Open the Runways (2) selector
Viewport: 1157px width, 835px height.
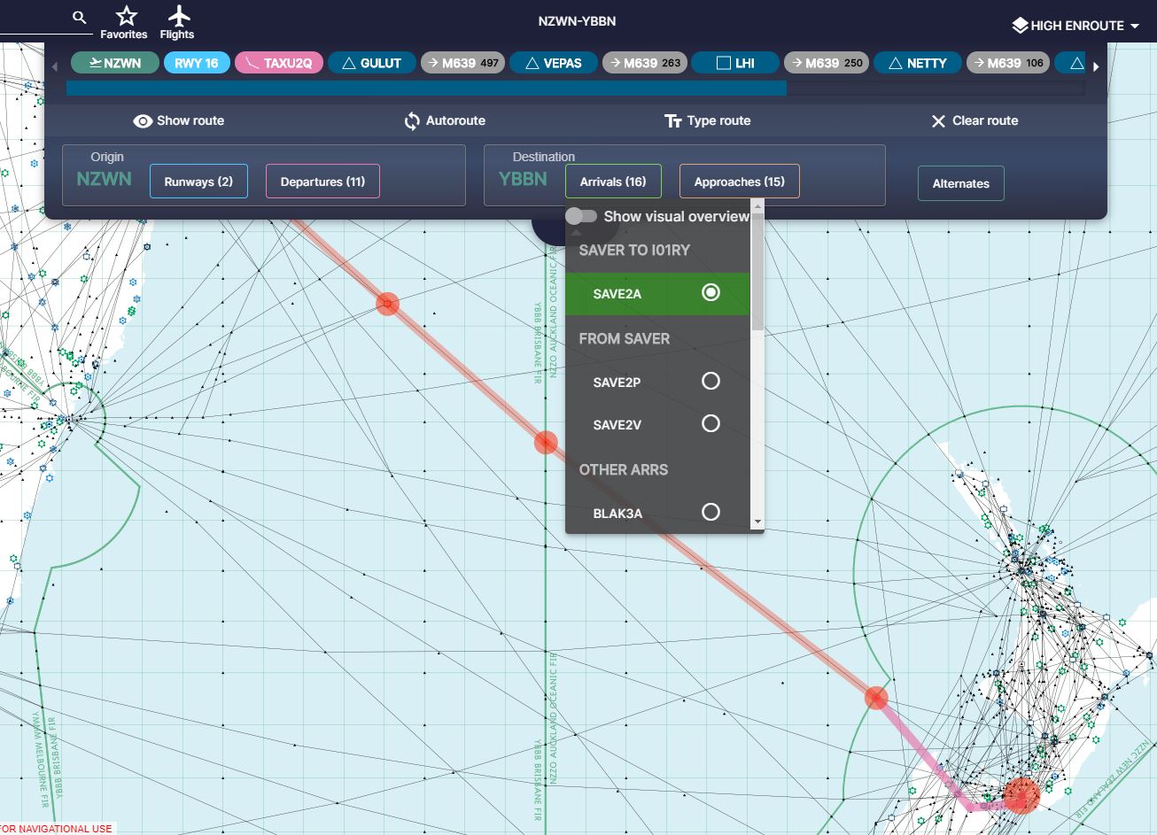pyautogui.click(x=198, y=182)
